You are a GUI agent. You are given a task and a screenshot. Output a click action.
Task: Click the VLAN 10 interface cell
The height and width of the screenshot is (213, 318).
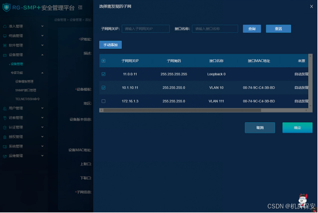click(x=216, y=88)
